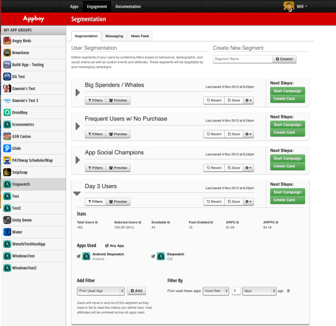This screenshot has height=326, width=336.
Task: Select the WindowsTest2 row
Action: [x=34, y=268]
